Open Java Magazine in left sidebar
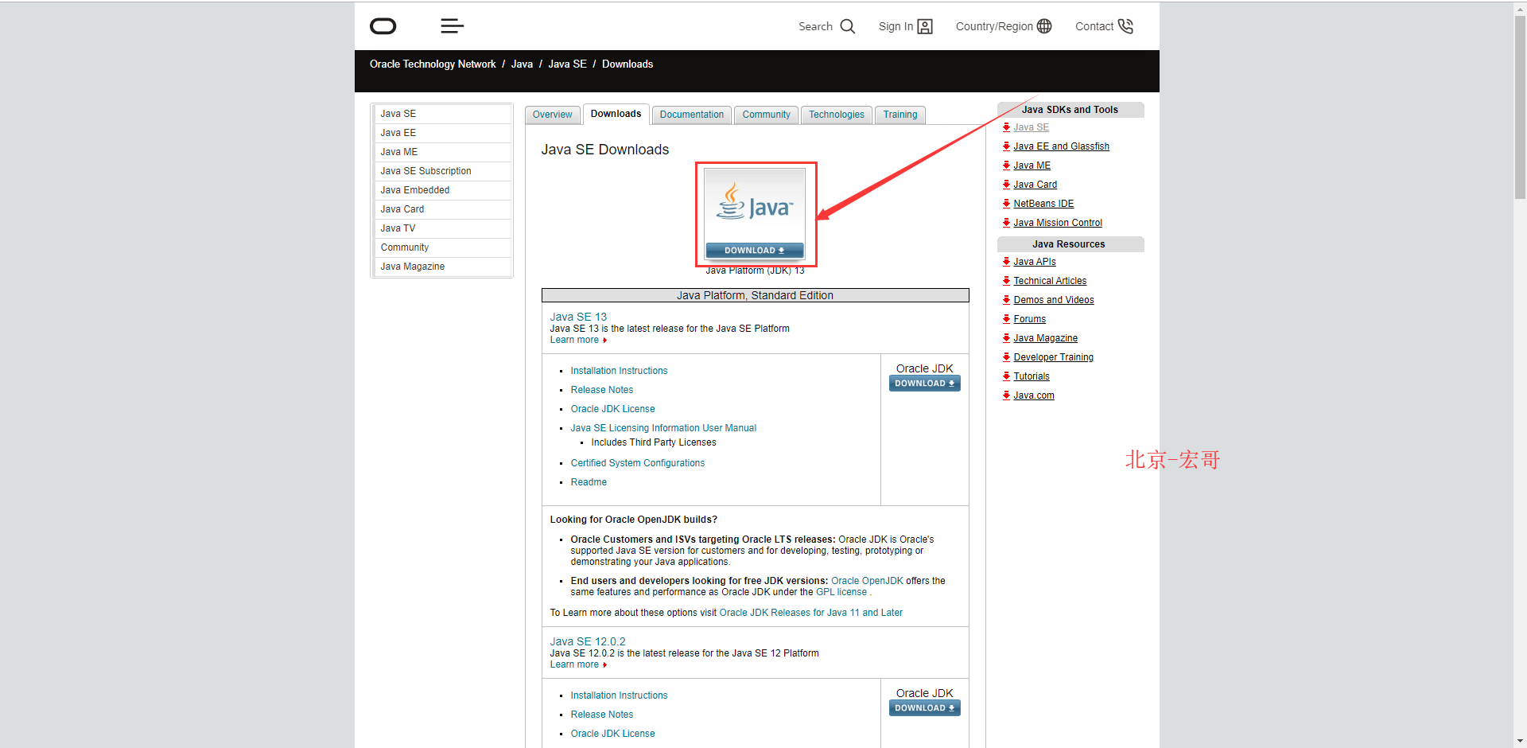The width and height of the screenshot is (1527, 748). (442, 267)
